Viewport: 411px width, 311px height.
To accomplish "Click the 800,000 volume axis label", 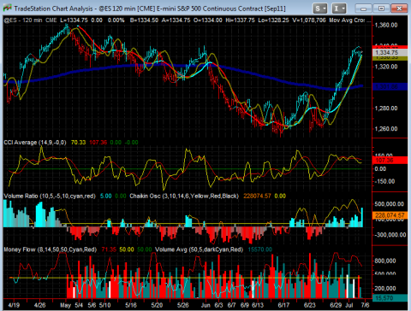I will tap(384, 261).
